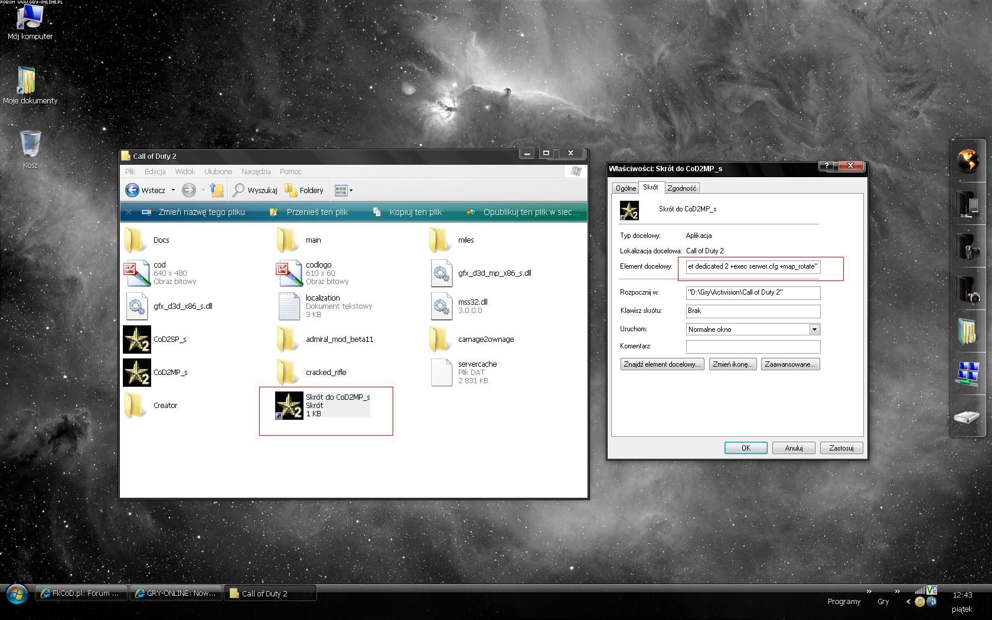Screen dimensions: 992x620
Task: Click Przenieś ten plik task
Action: click(x=309, y=212)
